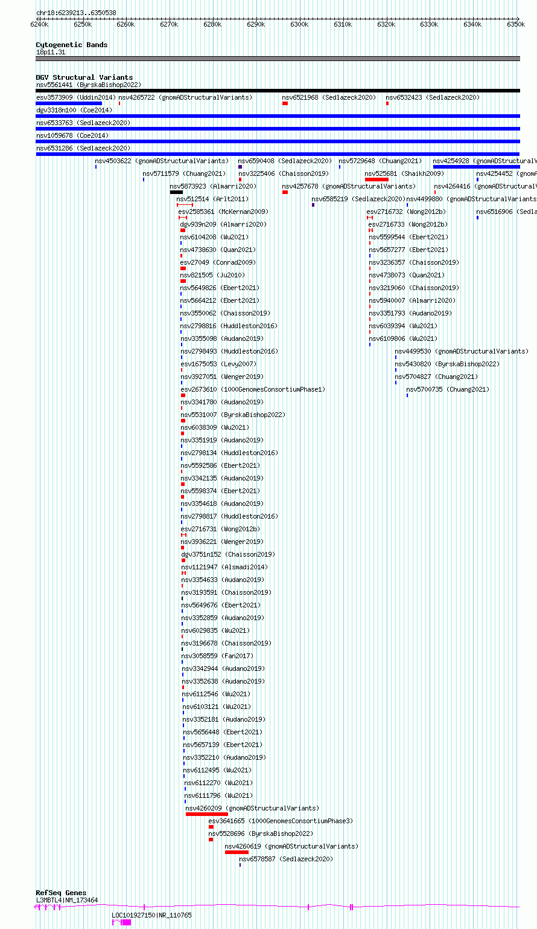Click the blue bar of dgv3318n100
Image resolution: width=537 pixels, height=929 pixels.
278,116
